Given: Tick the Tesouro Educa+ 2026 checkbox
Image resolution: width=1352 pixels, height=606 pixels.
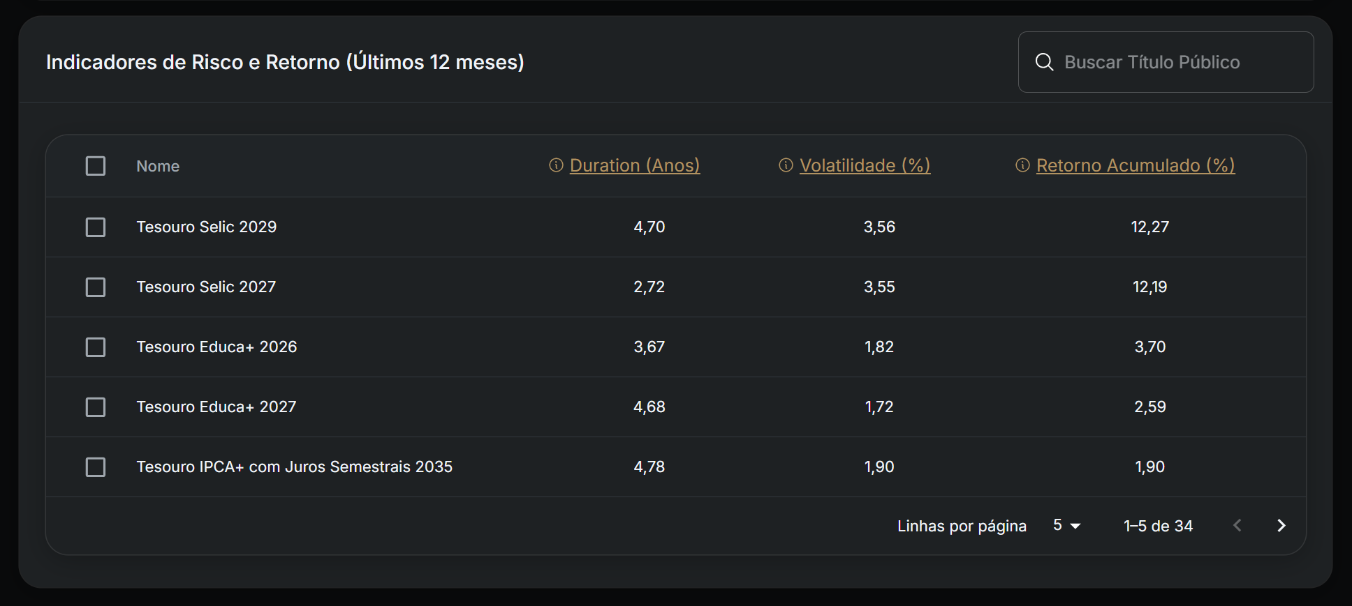Looking at the screenshot, I should 96,347.
